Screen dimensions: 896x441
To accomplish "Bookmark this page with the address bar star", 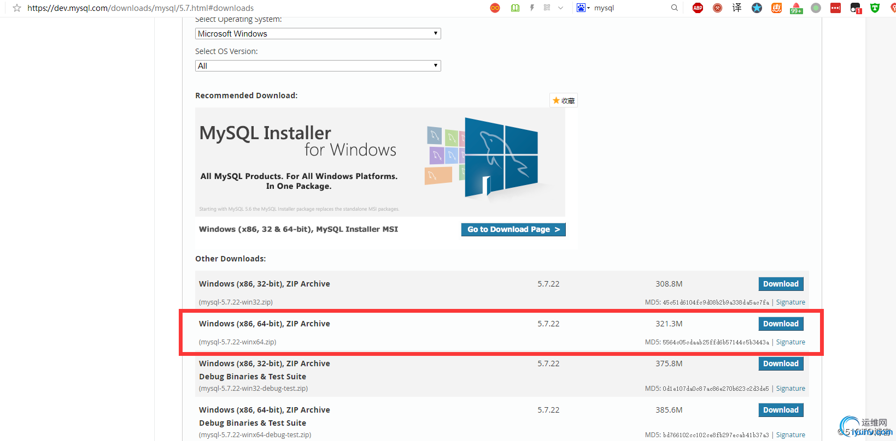I will [17, 8].
